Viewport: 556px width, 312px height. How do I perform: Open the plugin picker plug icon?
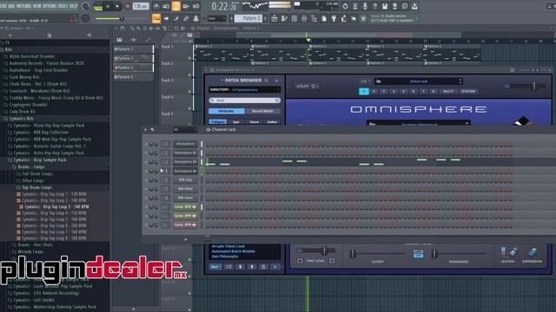point(334,18)
